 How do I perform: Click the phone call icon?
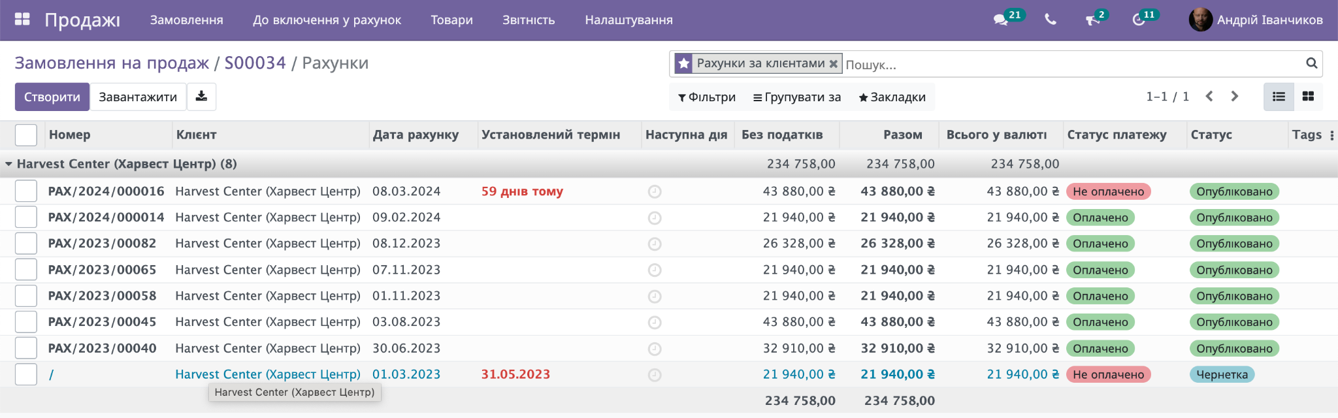click(1051, 20)
